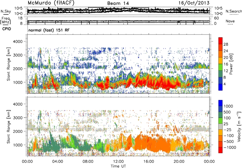Click the red bottom segment of the velocity colorbar
242x168 pixels.
pyautogui.click(x=221, y=150)
